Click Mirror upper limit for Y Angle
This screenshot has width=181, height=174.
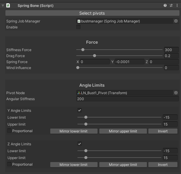tap(123, 131)
